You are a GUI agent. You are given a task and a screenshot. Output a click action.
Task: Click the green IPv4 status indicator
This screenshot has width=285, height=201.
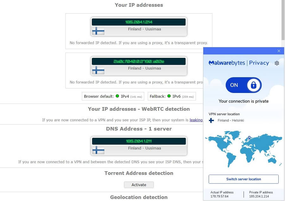click(x=117, y=96)
